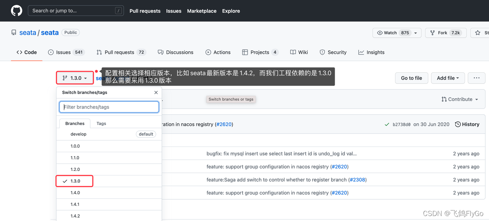Expand the Contribute dropdown
This screenshot has height=221, width=489.
point(460,99)
